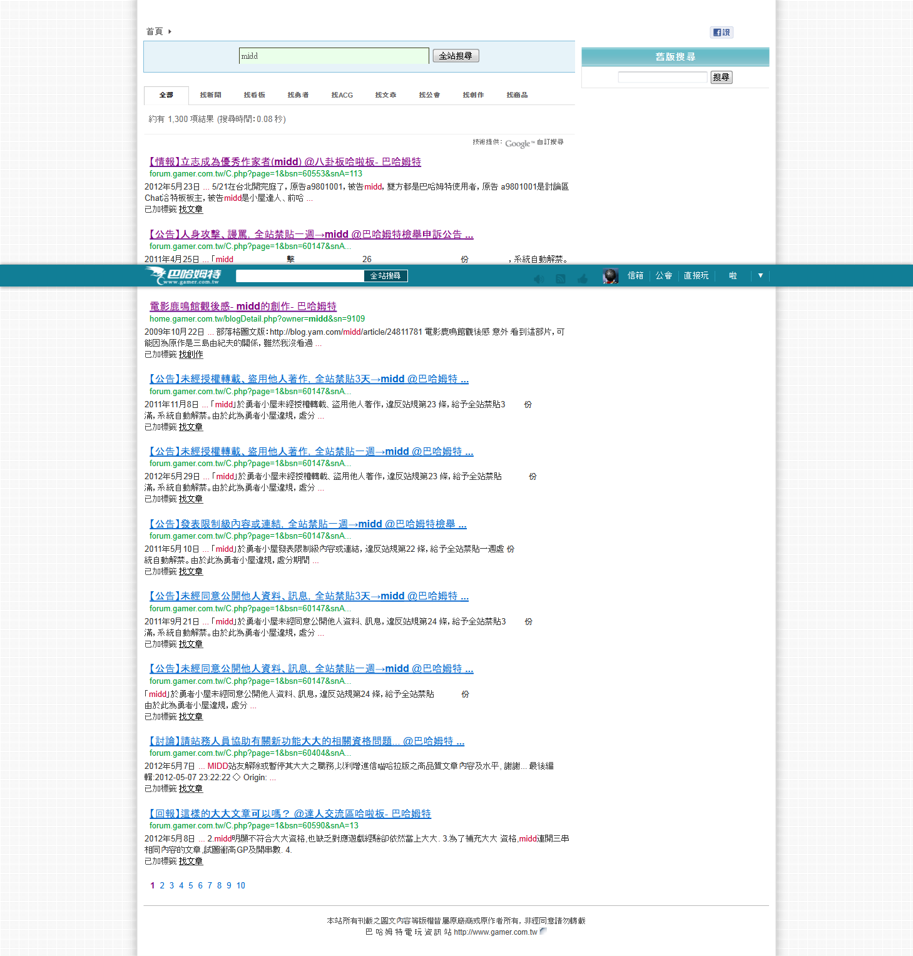Click the Bahamut logo in the top bar
Viewport: 913px width, 956px height.
tap(183, 275)
